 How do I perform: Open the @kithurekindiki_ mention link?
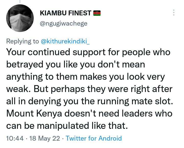65,41
